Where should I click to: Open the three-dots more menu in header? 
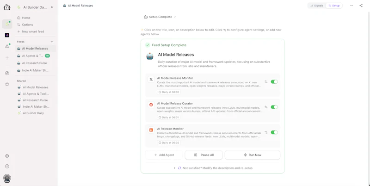(351, 6)
